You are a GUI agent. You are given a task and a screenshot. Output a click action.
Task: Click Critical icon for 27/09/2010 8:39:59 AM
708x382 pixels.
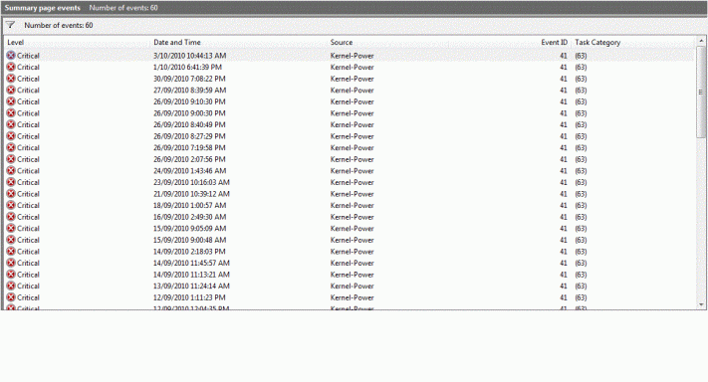[11, 90]
